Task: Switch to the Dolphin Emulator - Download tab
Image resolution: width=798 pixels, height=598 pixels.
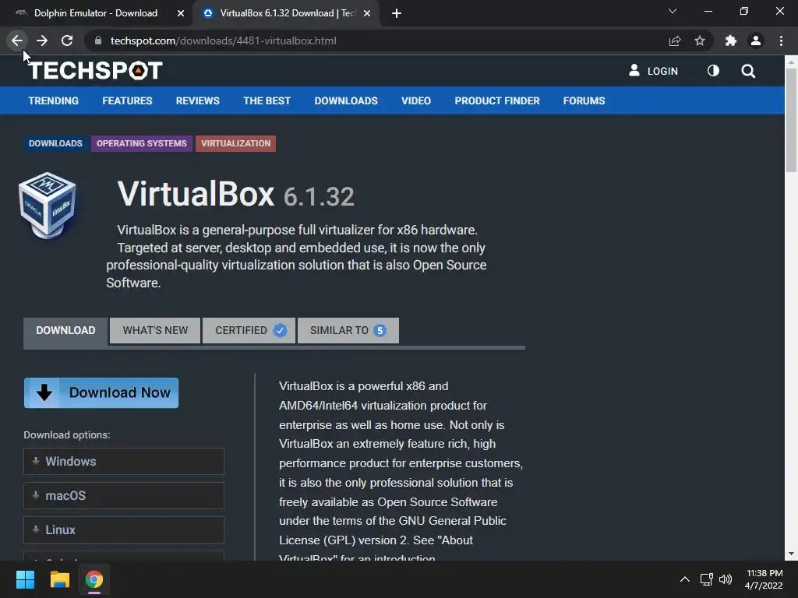Action: tap(96, 13)
